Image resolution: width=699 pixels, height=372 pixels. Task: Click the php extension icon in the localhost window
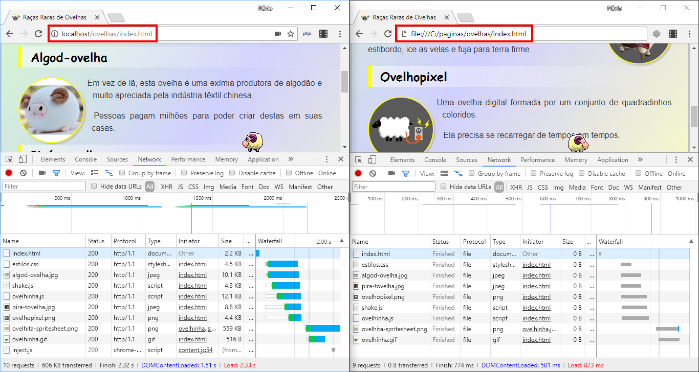[307, 34]
